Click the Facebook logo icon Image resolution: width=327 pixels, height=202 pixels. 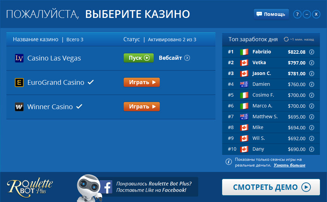click(107, 187)
